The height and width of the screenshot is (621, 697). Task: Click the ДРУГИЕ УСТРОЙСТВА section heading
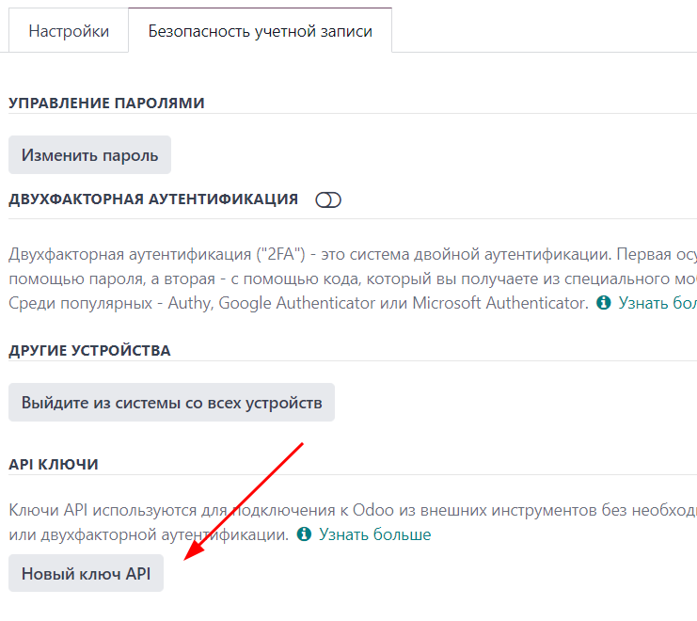[x=89, y=350]
